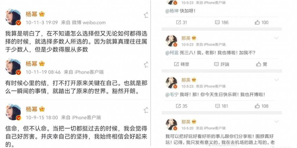Like the @柯蓝 post using 贊
This screenshot has width=297, height=148.
coord(262,64)
